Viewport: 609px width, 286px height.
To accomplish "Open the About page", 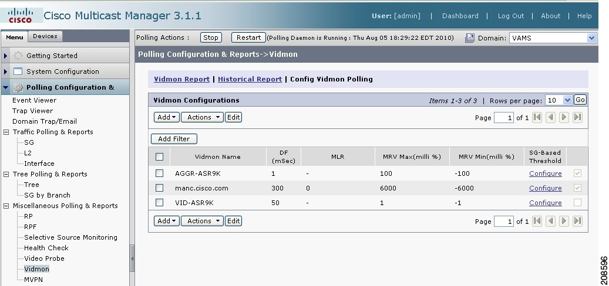I will 551,16.
